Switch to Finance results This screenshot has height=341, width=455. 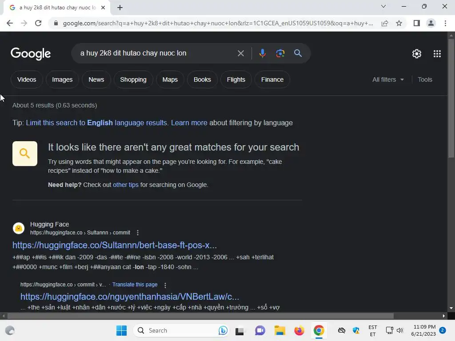pyautogui.click(x=272, y=79)
